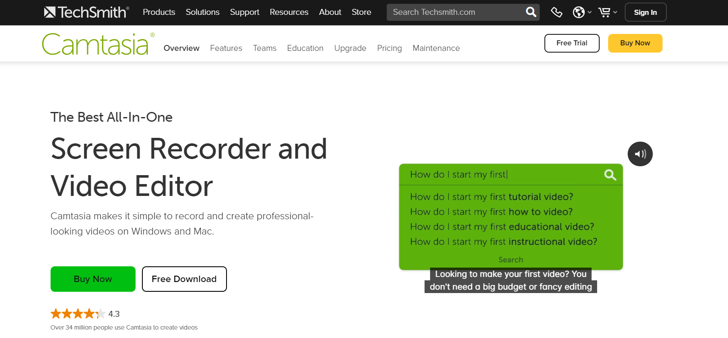Click the green search icon in video
The width and height of the screenshot is (728, 338).
pyautogui.click(x=610, y=175)
